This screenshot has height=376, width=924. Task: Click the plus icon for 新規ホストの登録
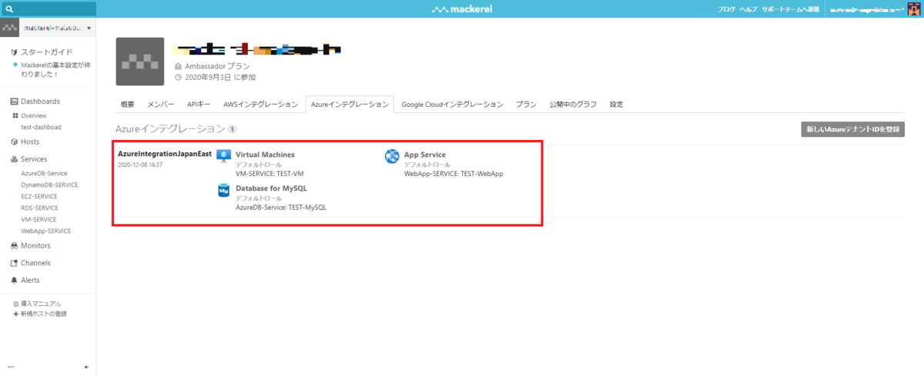[x=15, y=314]
